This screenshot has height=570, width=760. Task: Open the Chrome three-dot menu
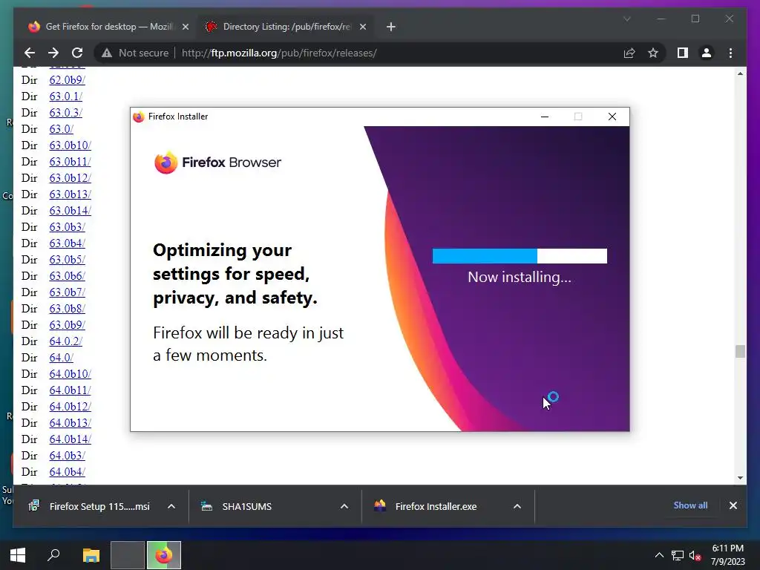tap(730, 53)
